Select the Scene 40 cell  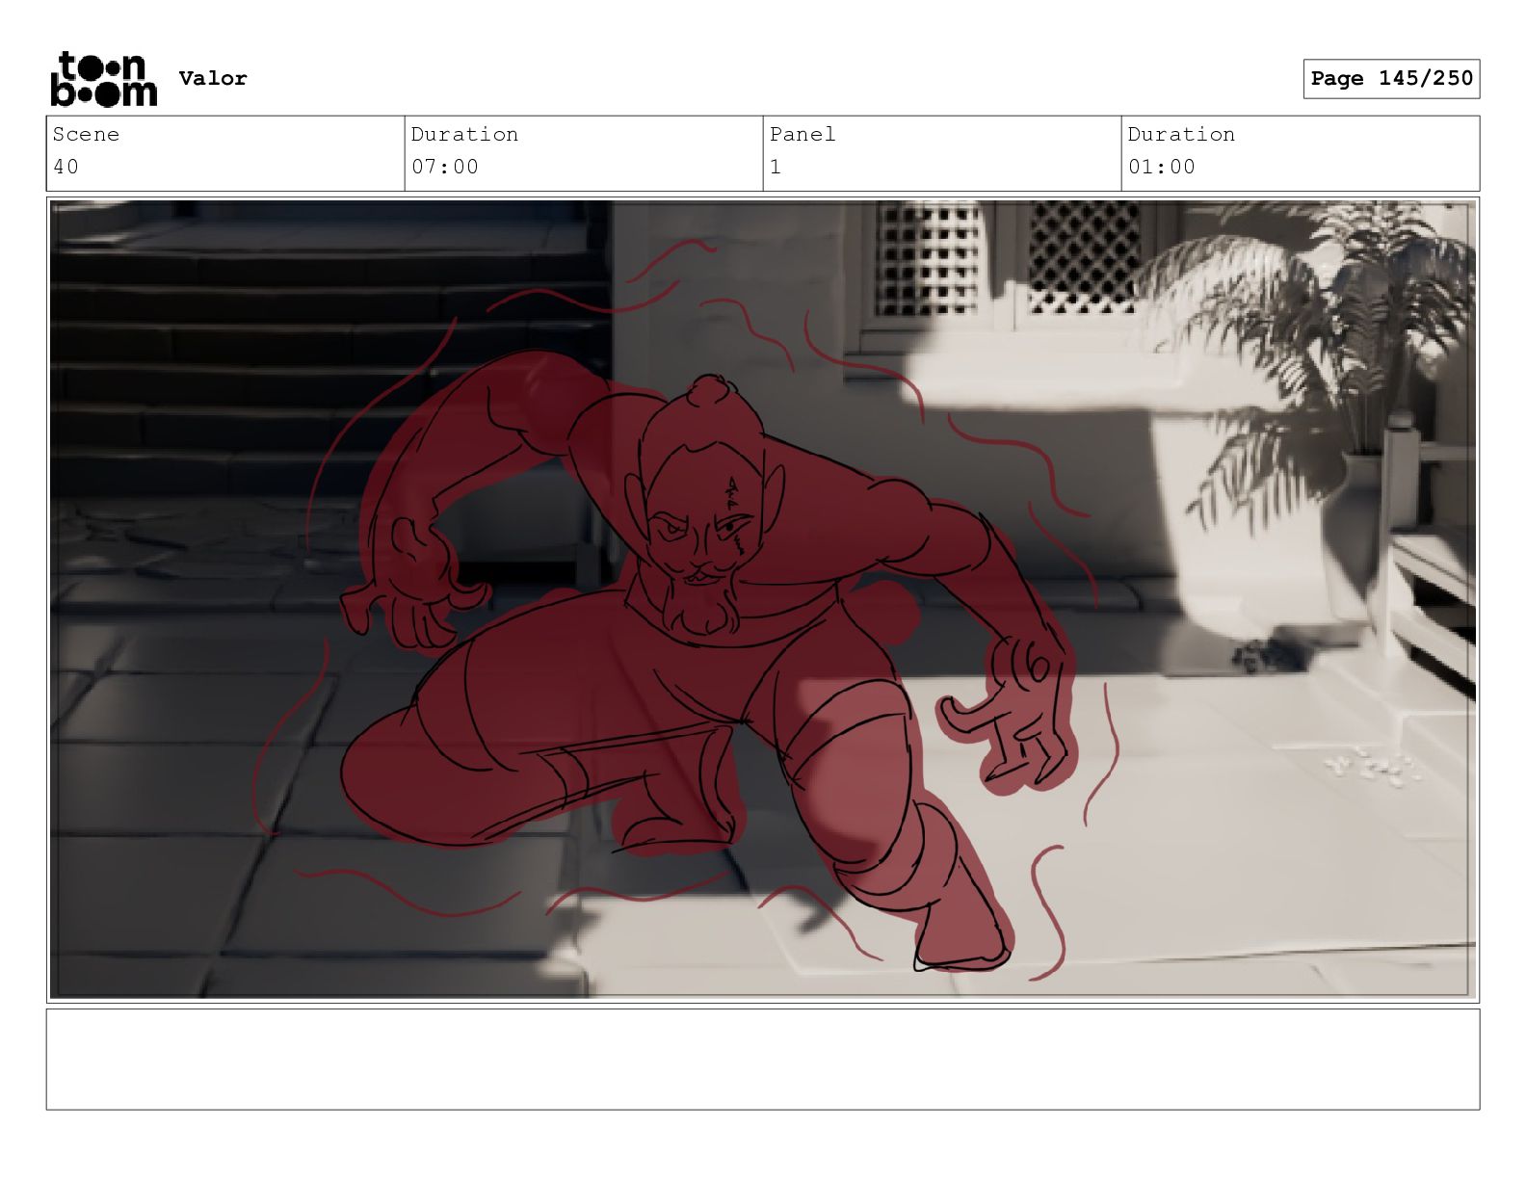pyautogui.click(x=225, y=153)
